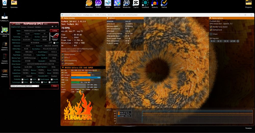
Task: Uncheck GPU monitoring in Demo monitor
Action: [x=63, y=61]
